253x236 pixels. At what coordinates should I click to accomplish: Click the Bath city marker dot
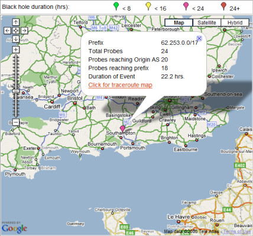point(84,108)
